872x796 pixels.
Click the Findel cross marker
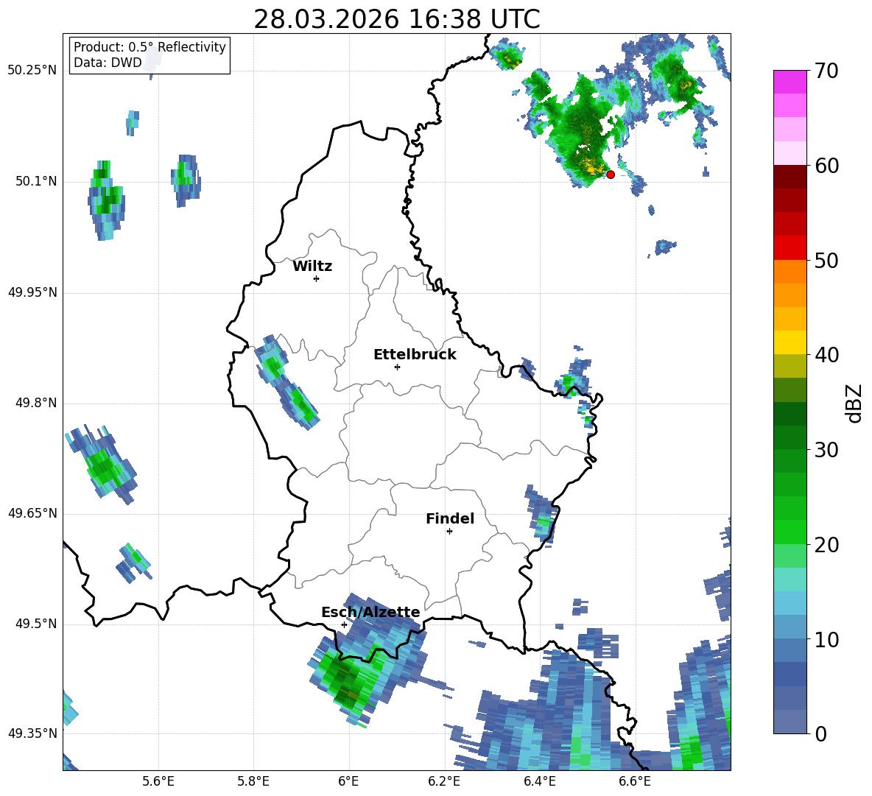(449, 532)
